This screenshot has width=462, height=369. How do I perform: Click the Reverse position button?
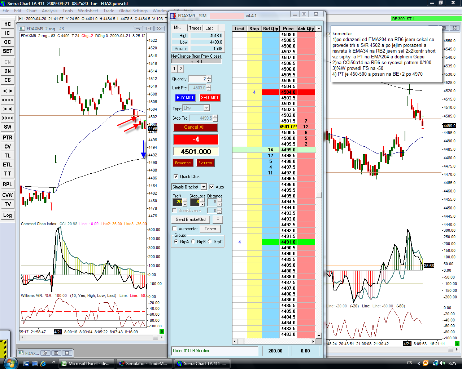(x=183, y=163)
